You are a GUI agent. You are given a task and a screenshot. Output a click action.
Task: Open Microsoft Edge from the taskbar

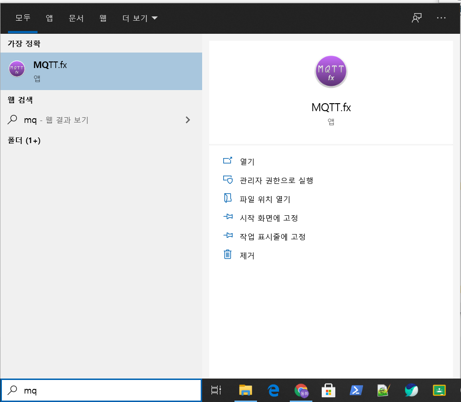pyautogui.click(x=273, y=390)
